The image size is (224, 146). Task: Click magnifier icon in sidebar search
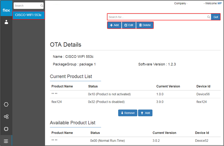(42, 6)
